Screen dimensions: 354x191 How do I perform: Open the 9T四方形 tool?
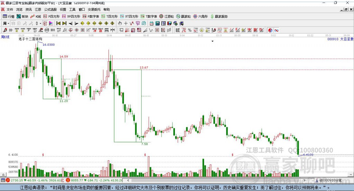coord(129,17)
